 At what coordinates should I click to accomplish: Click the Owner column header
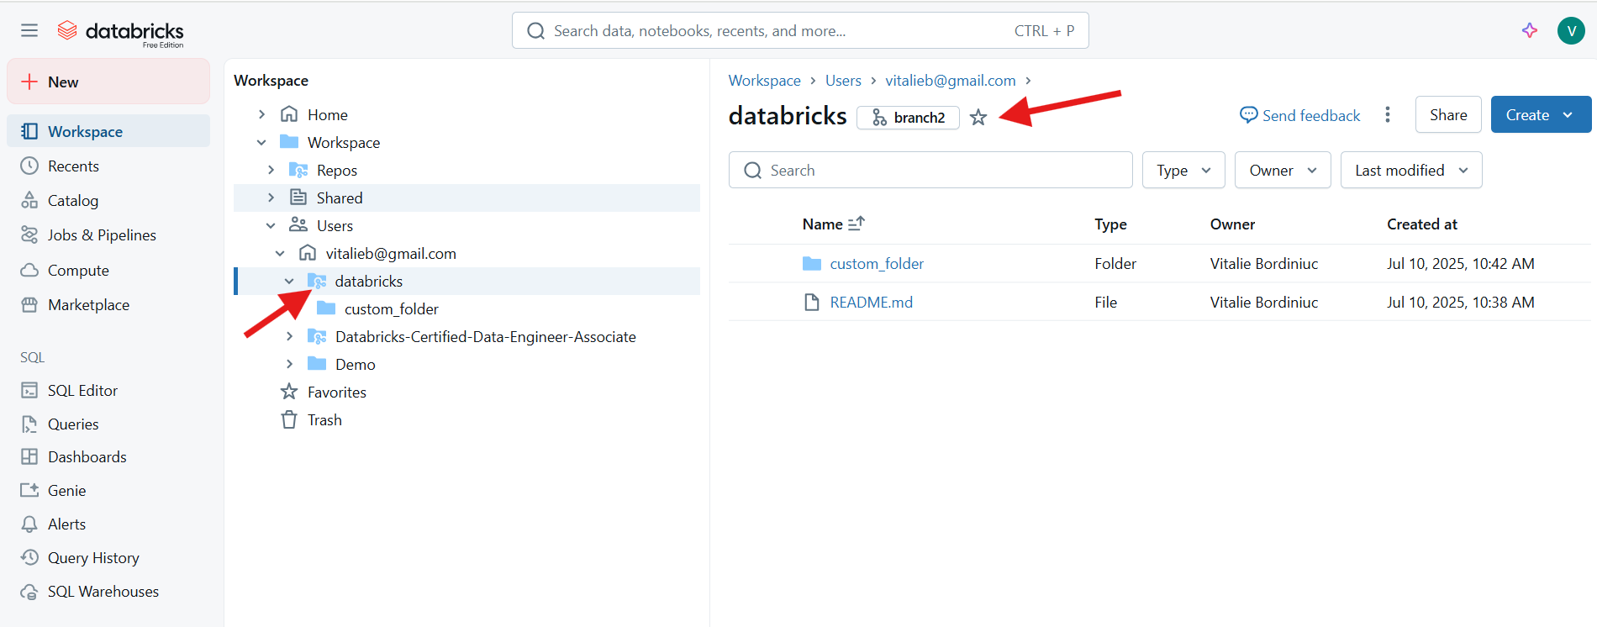pos(1232,224)
